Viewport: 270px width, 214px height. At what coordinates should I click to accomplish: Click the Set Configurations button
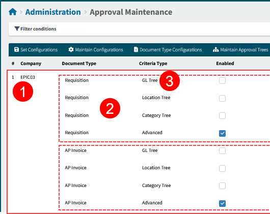[x=36, y=50]
